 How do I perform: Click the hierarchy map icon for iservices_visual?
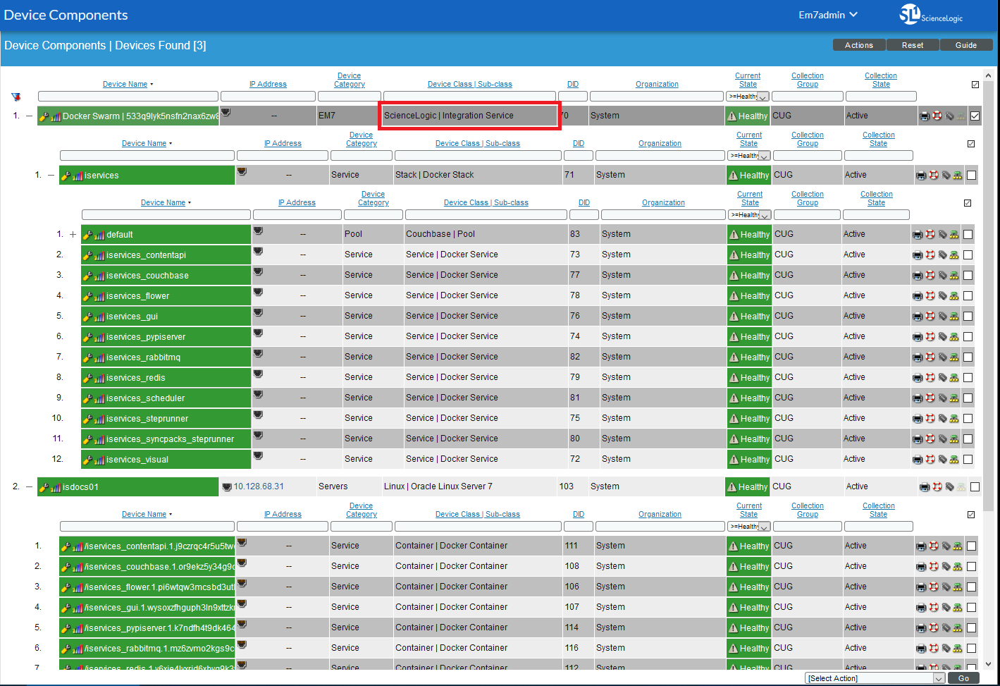point(954,460)
